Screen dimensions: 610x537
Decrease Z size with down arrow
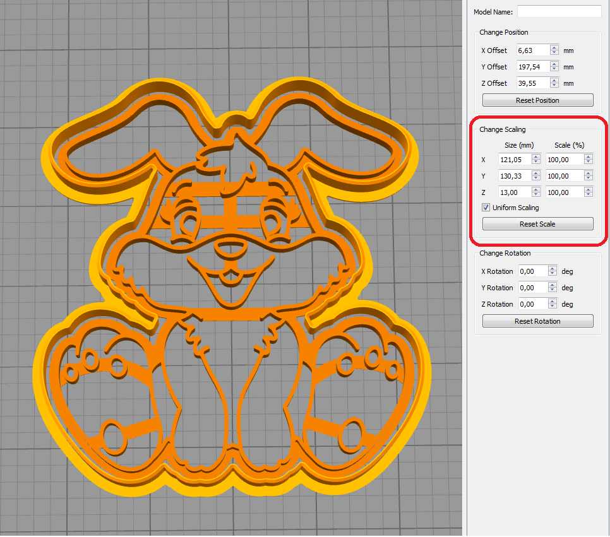point(536,195)
